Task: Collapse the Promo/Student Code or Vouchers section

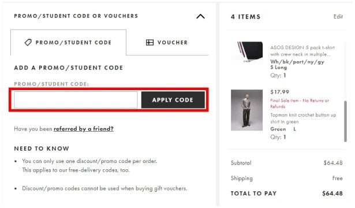Action: (x=200, y=16)
